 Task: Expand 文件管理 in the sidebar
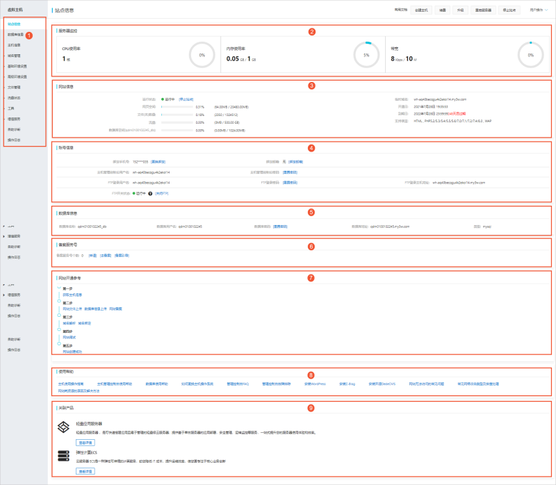coord(15,87)
